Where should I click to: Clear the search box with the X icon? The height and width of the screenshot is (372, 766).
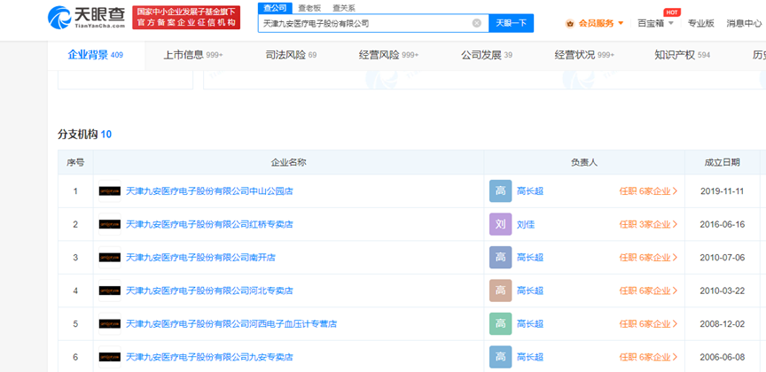(477, 23)
